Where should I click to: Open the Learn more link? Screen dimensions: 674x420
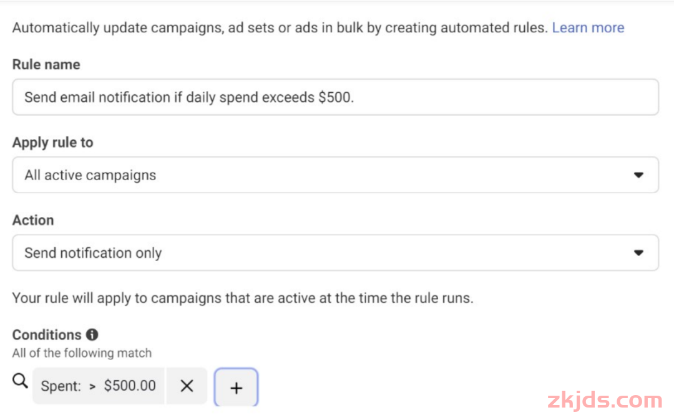(x=588, y=27)
